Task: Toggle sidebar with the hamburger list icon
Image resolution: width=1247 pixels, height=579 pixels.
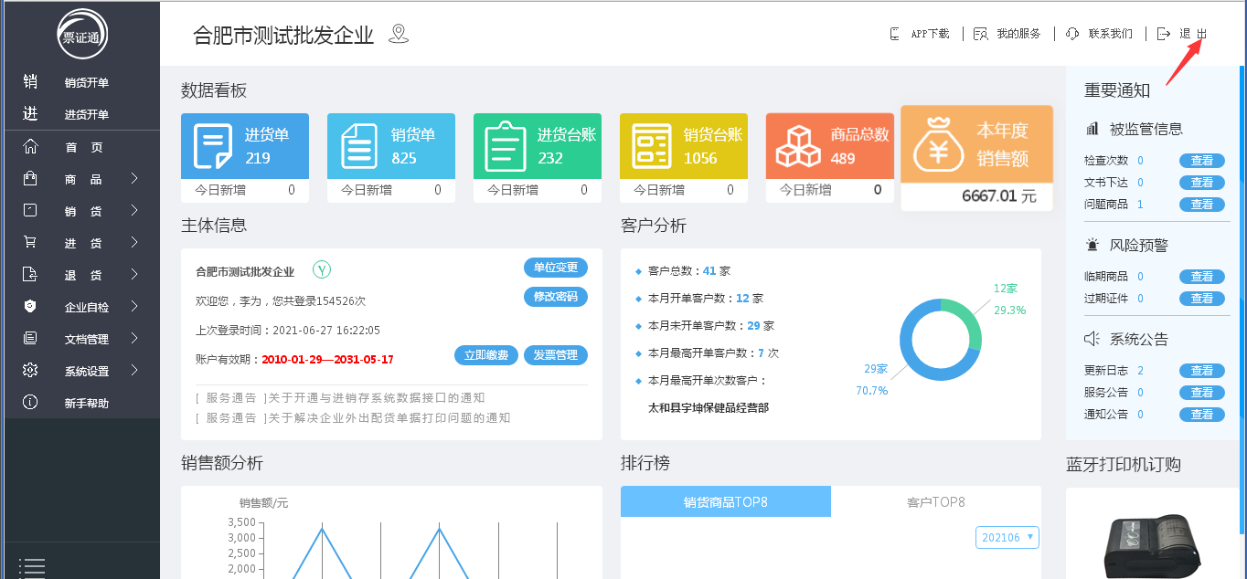Action: pos(31,567)
